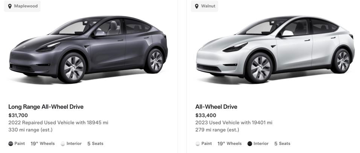Open the All-Wheel Drive listing title
The width and height of the screenshot is (360, 153).
coord(216,107)
